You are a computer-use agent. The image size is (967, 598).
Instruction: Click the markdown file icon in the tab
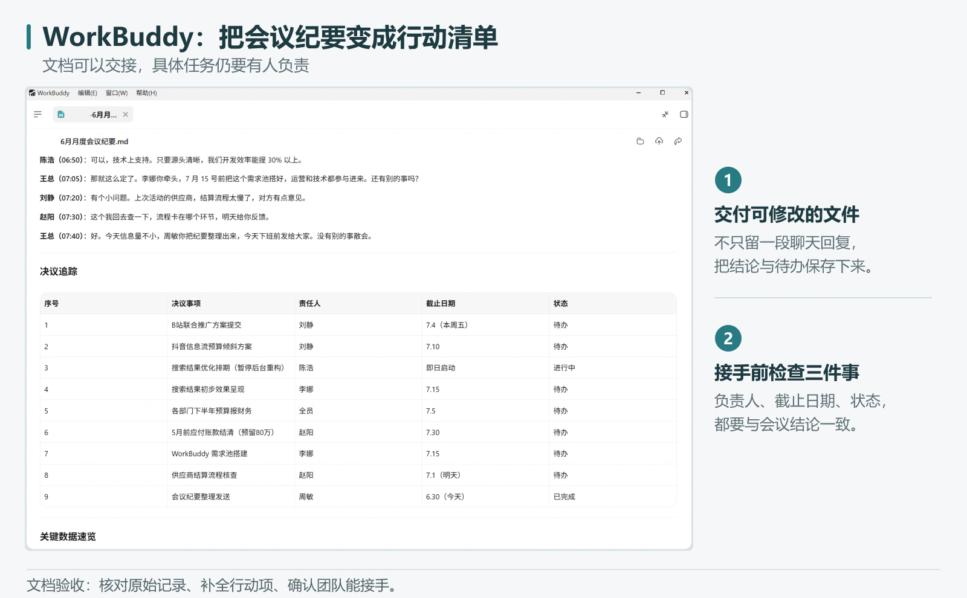click(x=61, y=114)
